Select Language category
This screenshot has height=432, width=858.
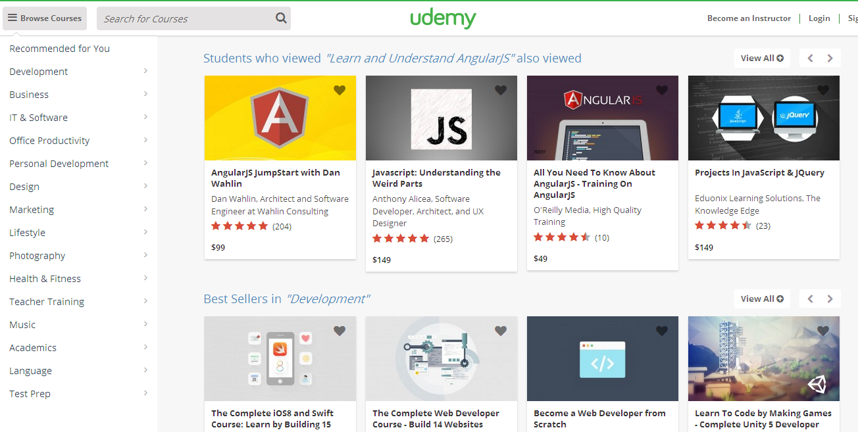tap(30, 371)
